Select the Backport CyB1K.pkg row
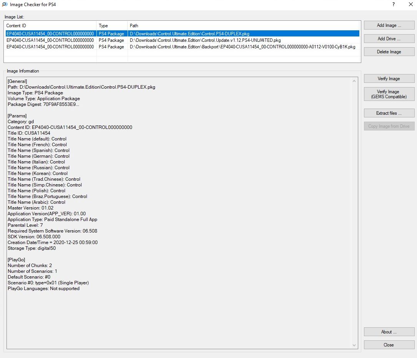This screenshot has height=358, width=417. (x=182, y=47)
